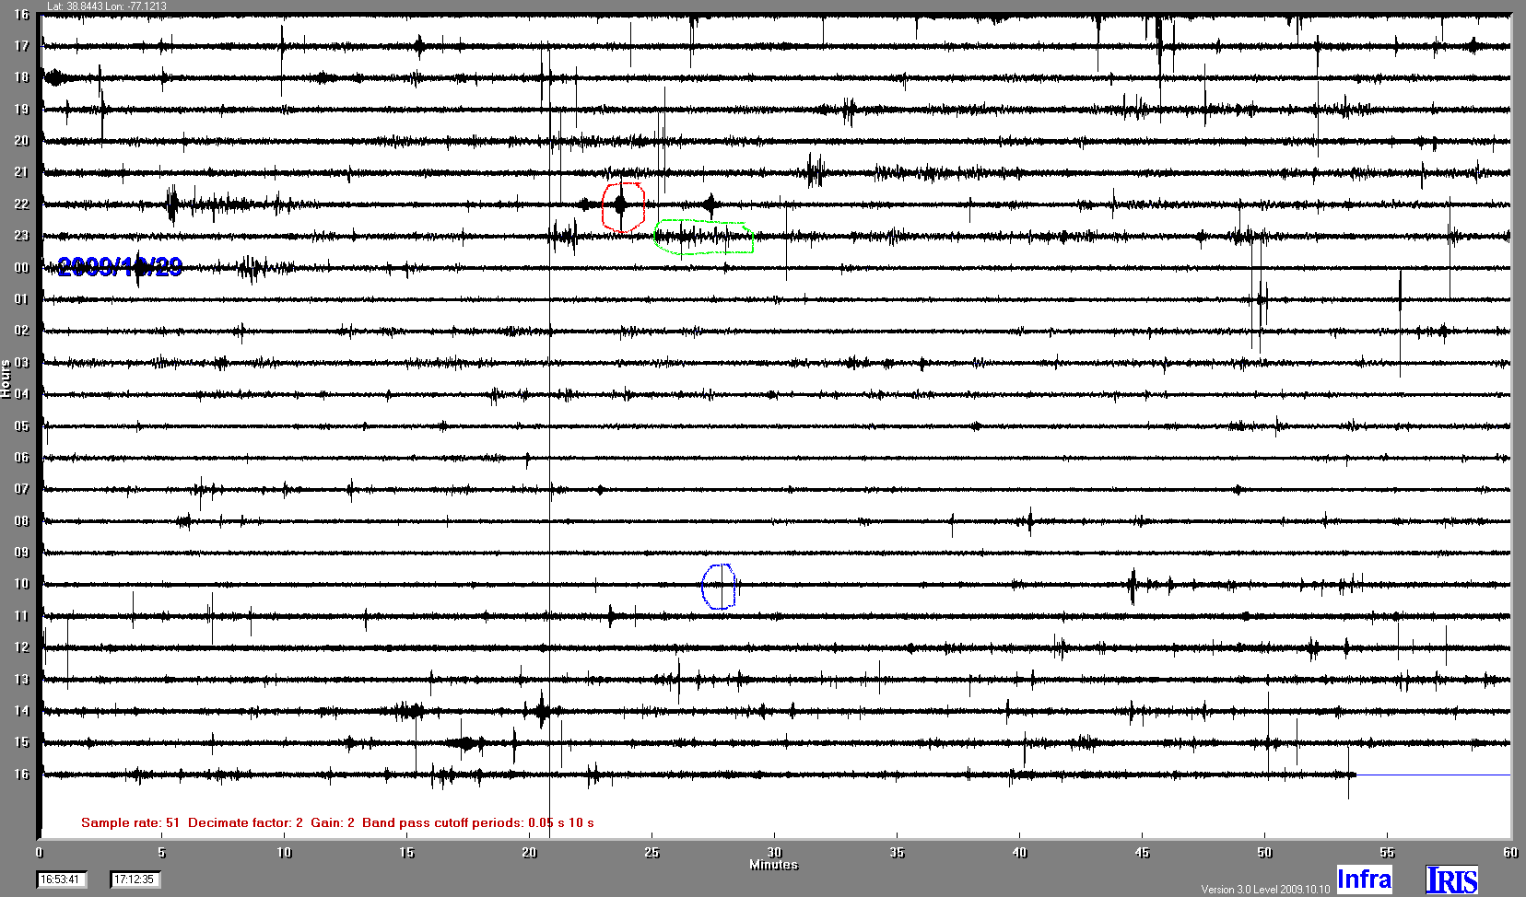The width and height of the screenshot is (1526, 897).
Task: Click minute tick label 30
Action: (774, 853)
